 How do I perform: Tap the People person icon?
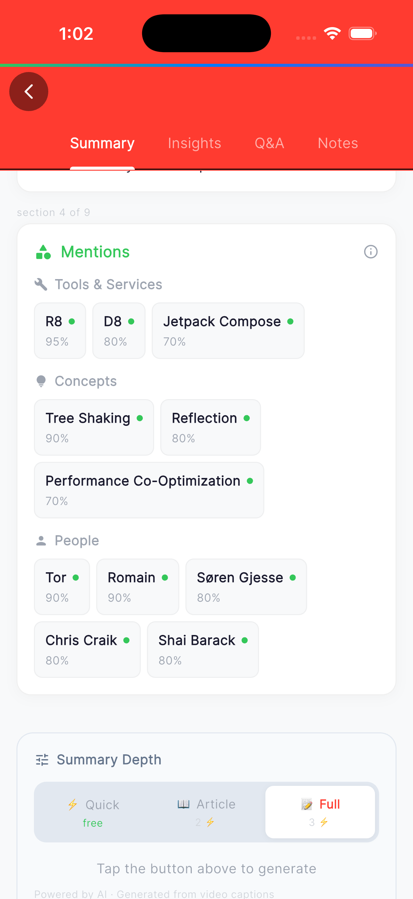coord(41,541)
